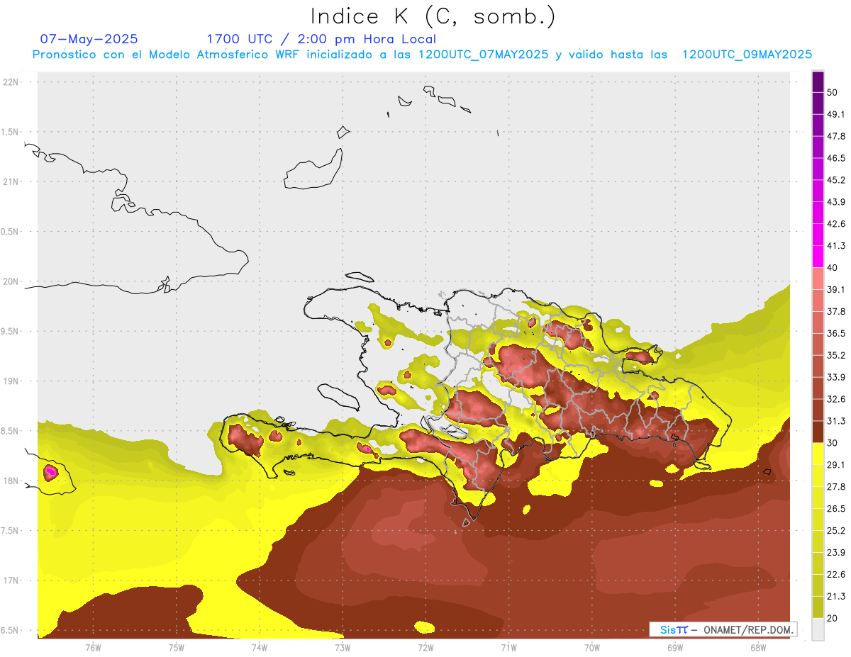Click the '31.3' colorbar value

click(x=836, y=421)
